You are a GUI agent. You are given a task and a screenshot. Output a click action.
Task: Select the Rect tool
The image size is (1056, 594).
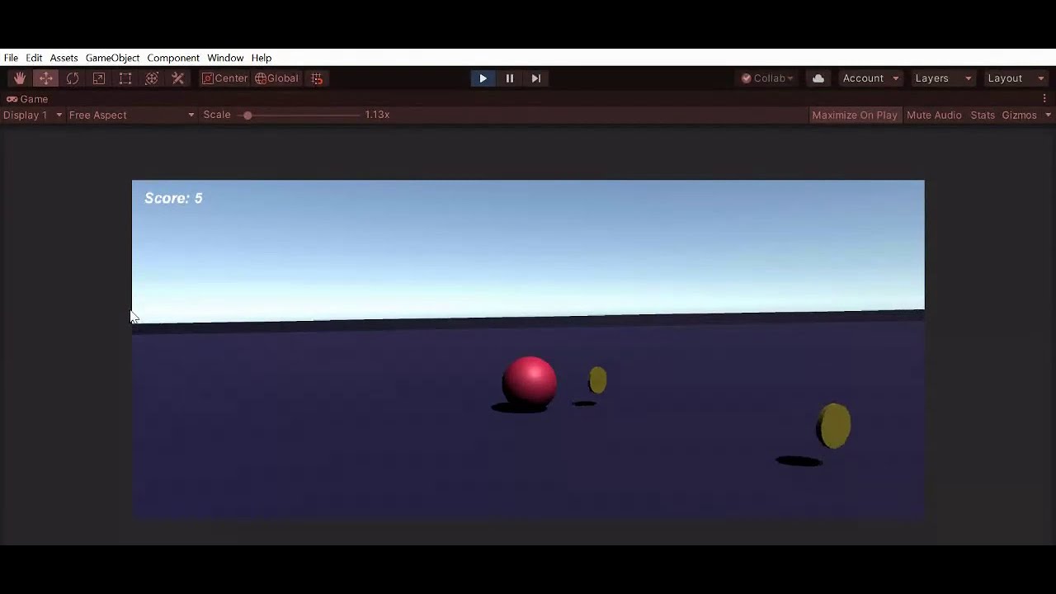pos(125,78)
